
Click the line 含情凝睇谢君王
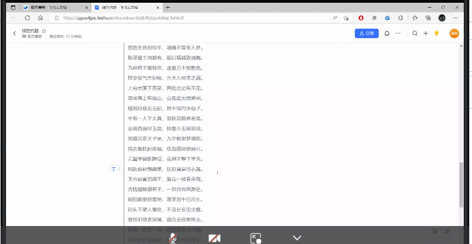point(145,190)
